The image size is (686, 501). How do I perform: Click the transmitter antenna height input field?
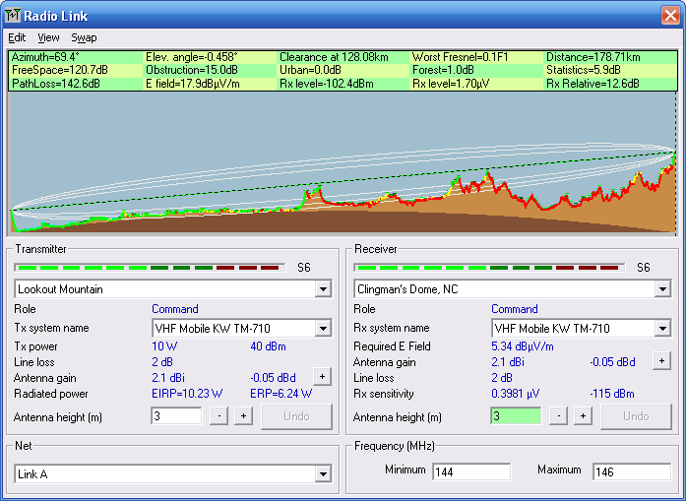click(175, 416)
